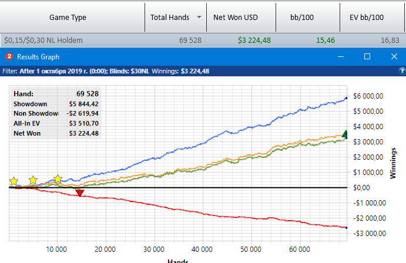This screenshot has width=406, height=263.
Task: Click the second yellow star marker
Action: 33,180
